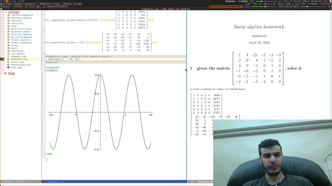Switch to workspace 5
This screenshot has height=186, width=332.
12,1
